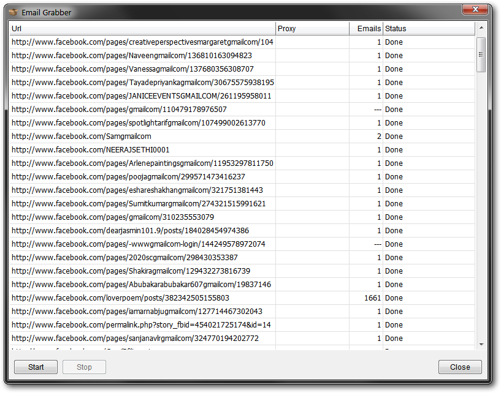The image size is (501, 393).
Task: Click the disabled Stop button
Action: point(84,367)
